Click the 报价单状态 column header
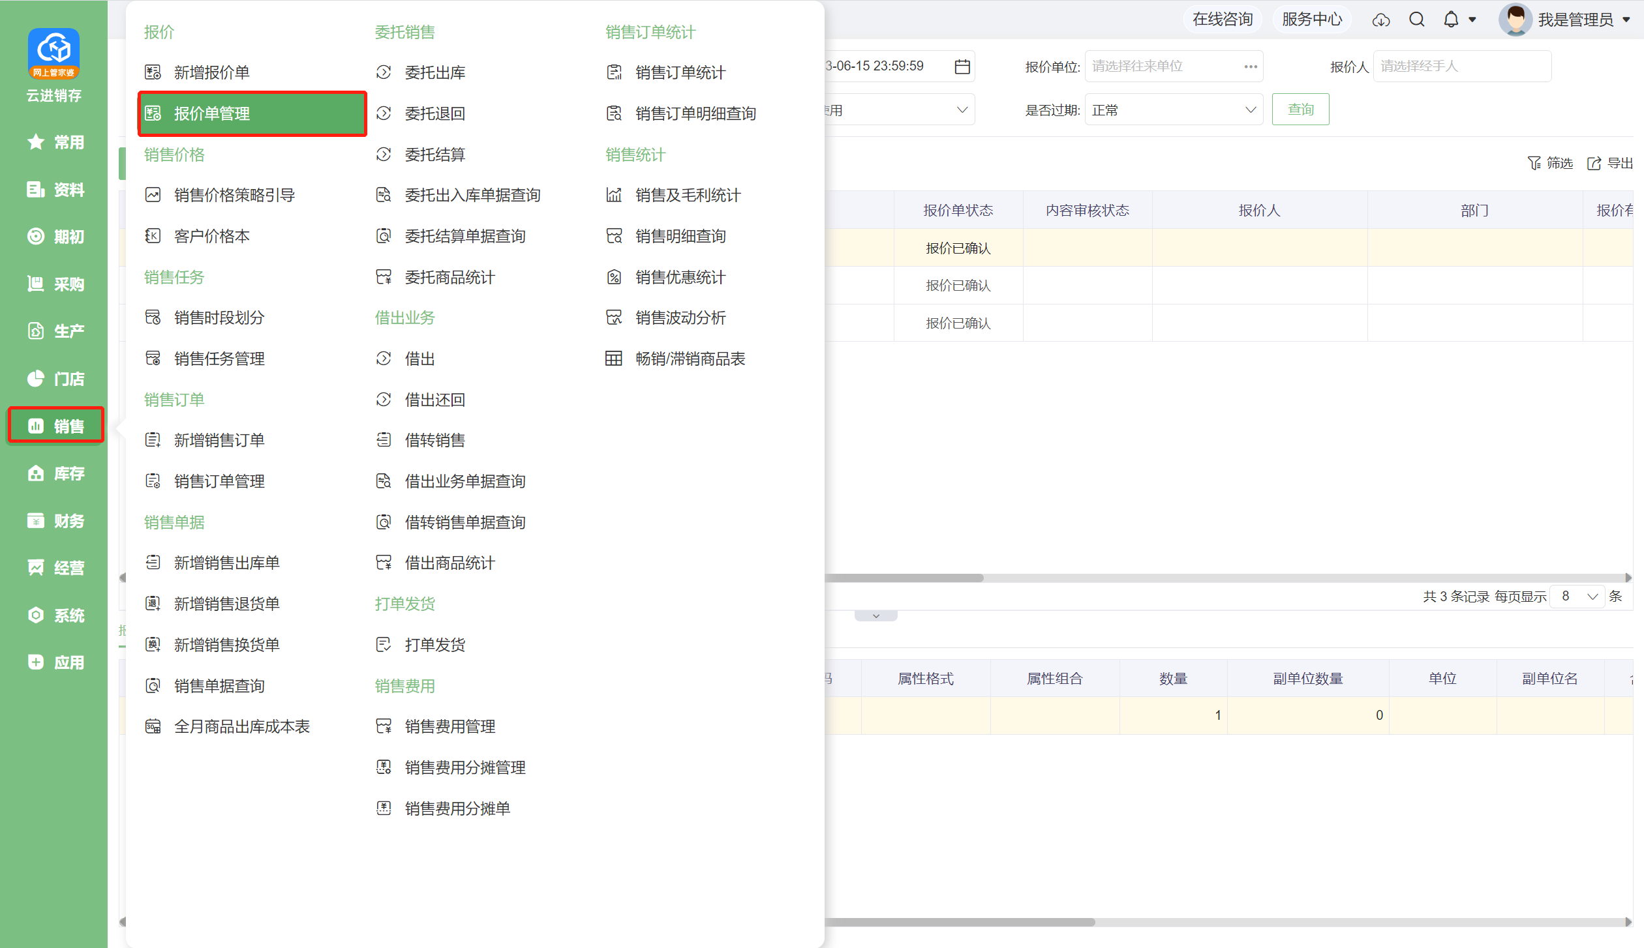Image resolution: width=1644 pixels, height=948 pixels. [958, 211]
